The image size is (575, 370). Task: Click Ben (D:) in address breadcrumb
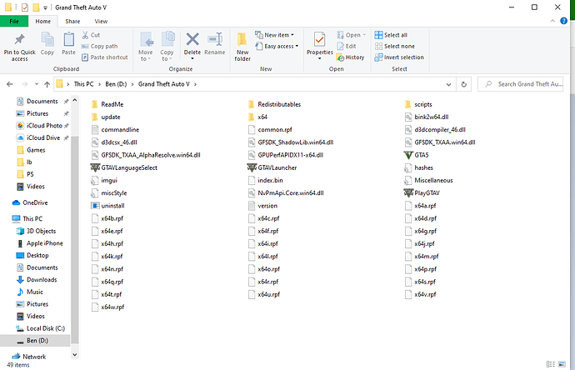tap(116, 84)
